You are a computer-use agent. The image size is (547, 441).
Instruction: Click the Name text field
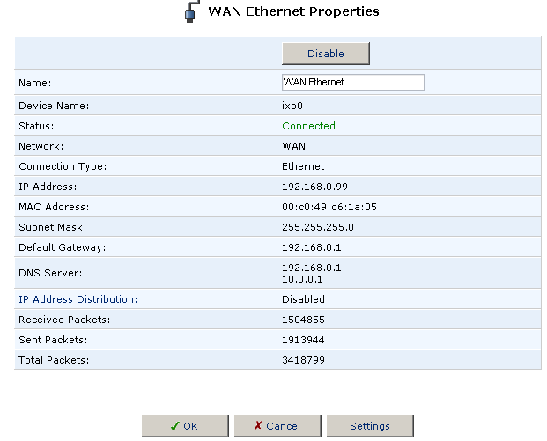(352, 82)
